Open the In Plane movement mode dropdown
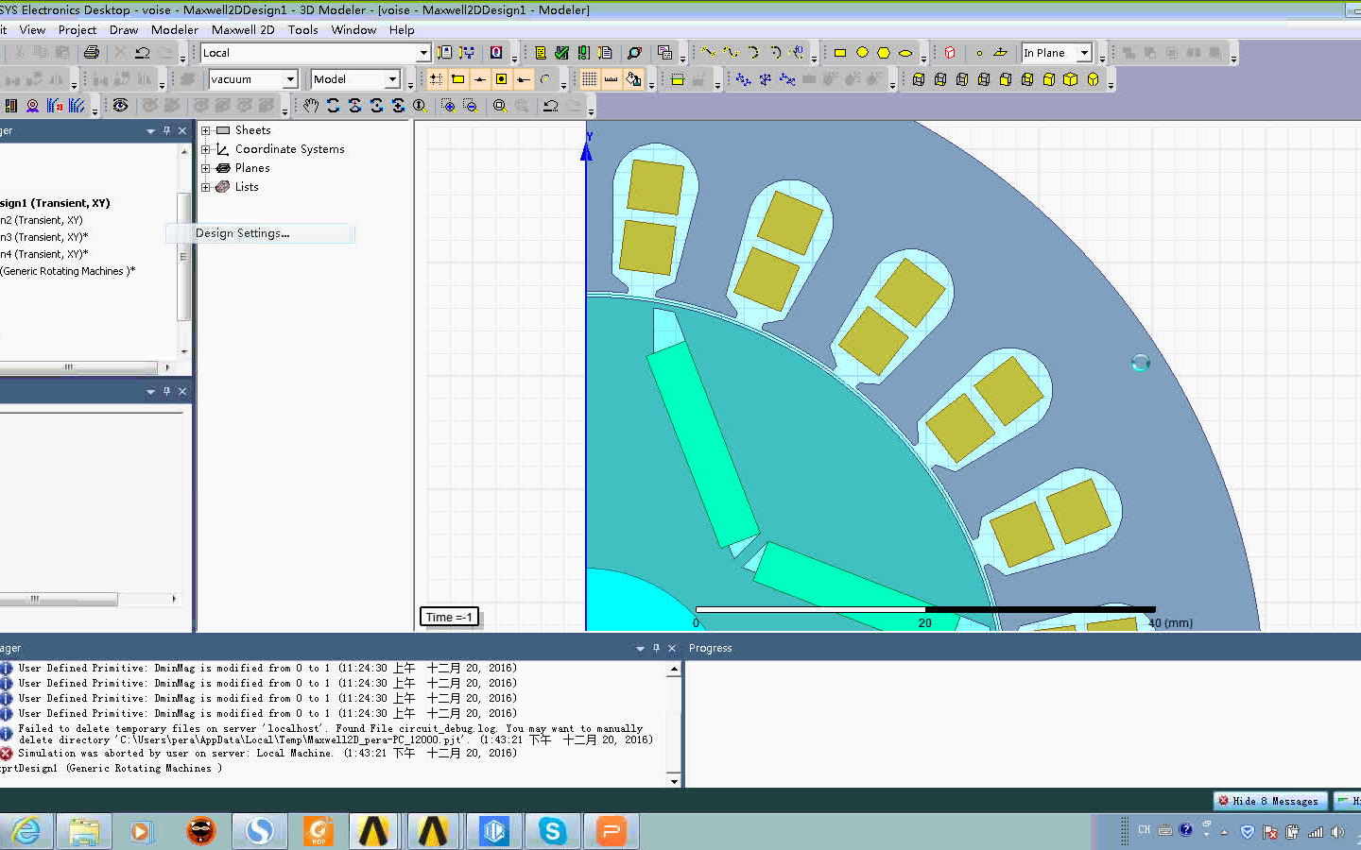The width and height of the screenshot is (1361, 850). coord(1084,53)
